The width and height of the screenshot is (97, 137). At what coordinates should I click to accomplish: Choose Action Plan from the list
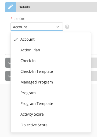pos(51,50)
